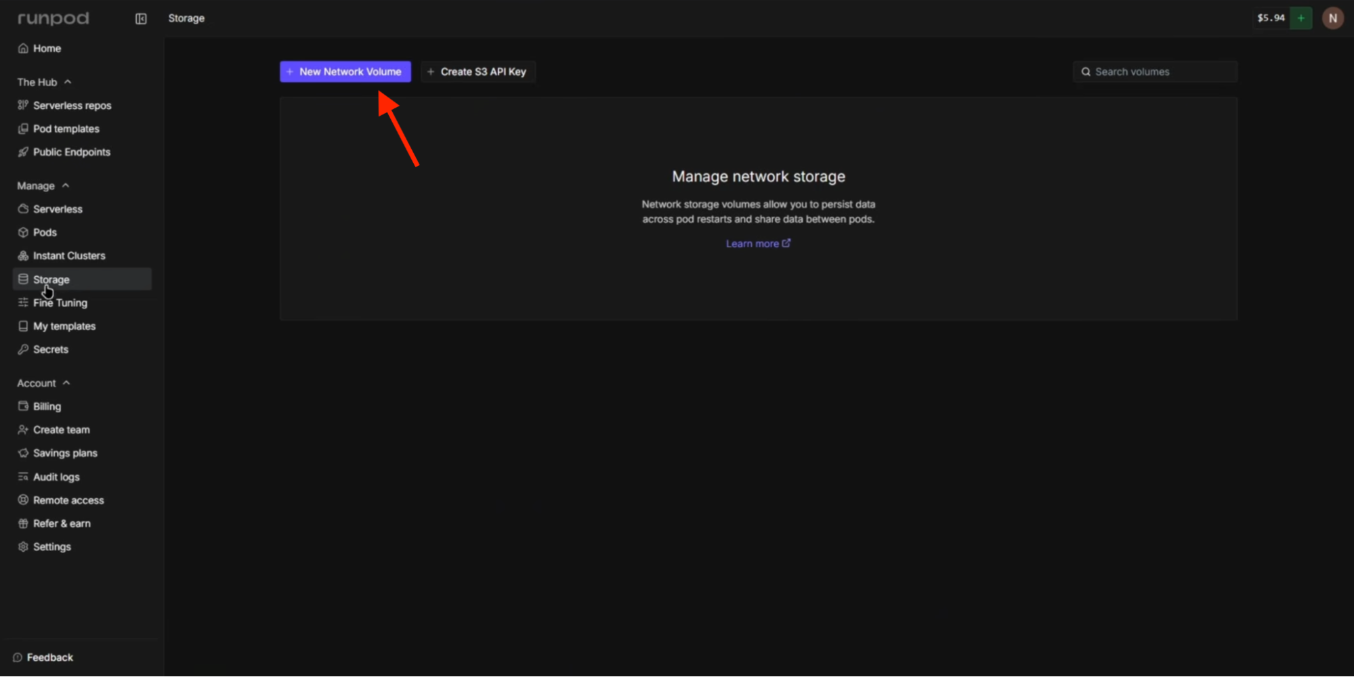Collapse the Account section

click(x=43, y=383)
